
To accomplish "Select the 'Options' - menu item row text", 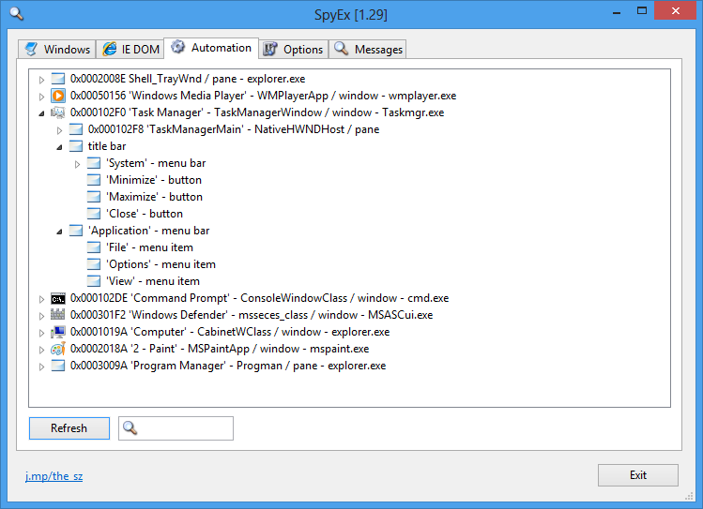I will click(x=160, y=264).
